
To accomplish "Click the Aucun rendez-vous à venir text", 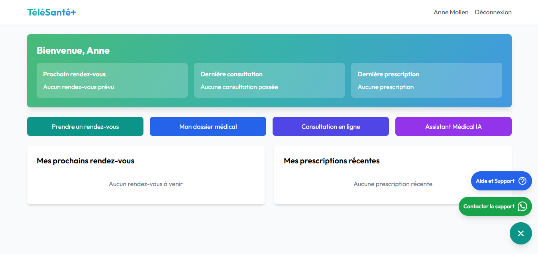I will click(146, 184).
